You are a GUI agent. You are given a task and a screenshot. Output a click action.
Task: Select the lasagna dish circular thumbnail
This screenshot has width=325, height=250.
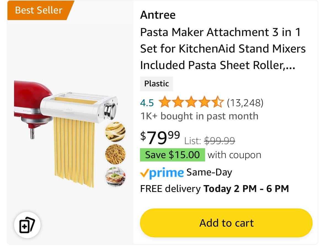(115, 177)
